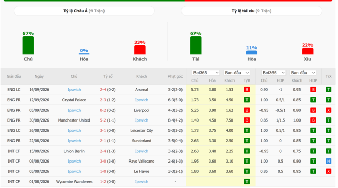Open the first Bet365 bookmaker dropdown

[205, 73]
